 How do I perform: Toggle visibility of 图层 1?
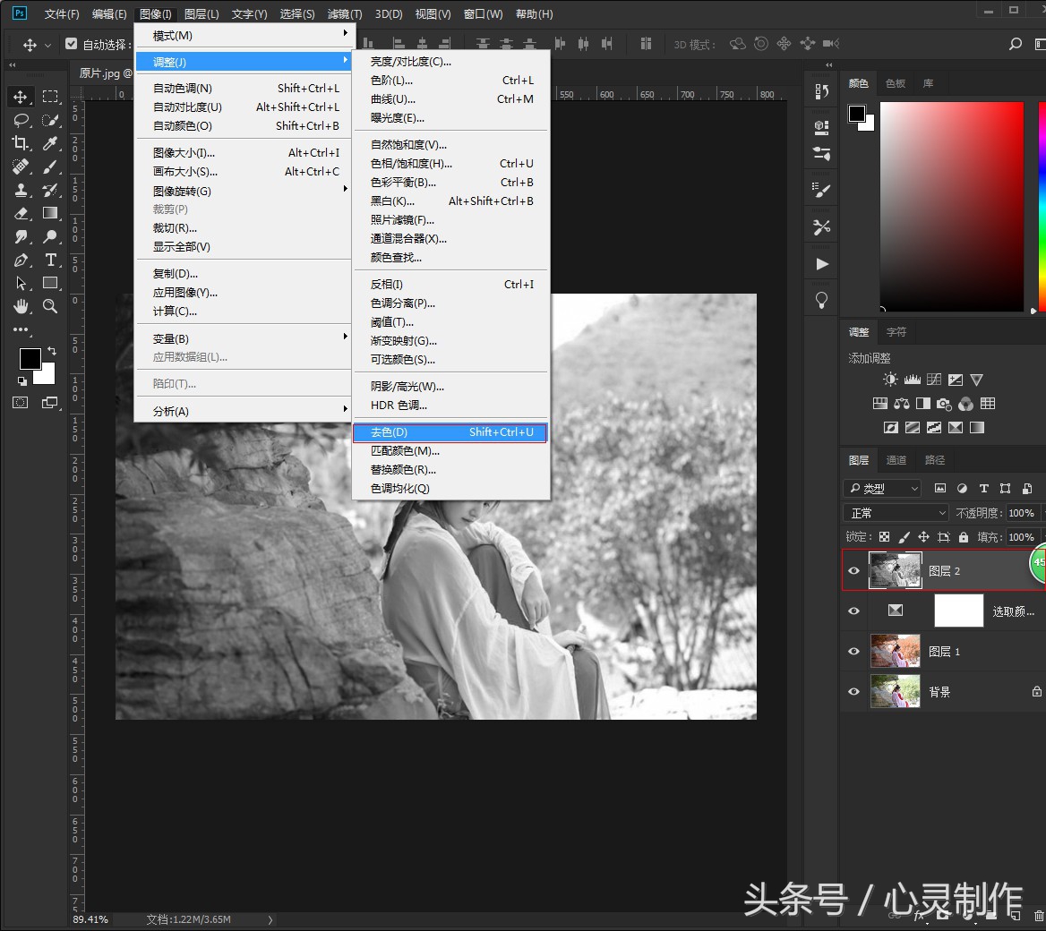[x=853, y=651]
